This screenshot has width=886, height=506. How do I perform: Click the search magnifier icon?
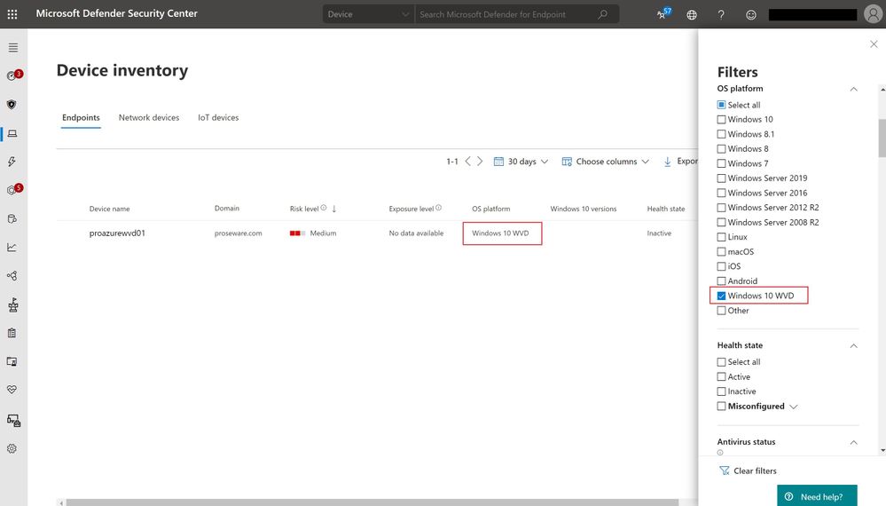[x=602, y=14]
